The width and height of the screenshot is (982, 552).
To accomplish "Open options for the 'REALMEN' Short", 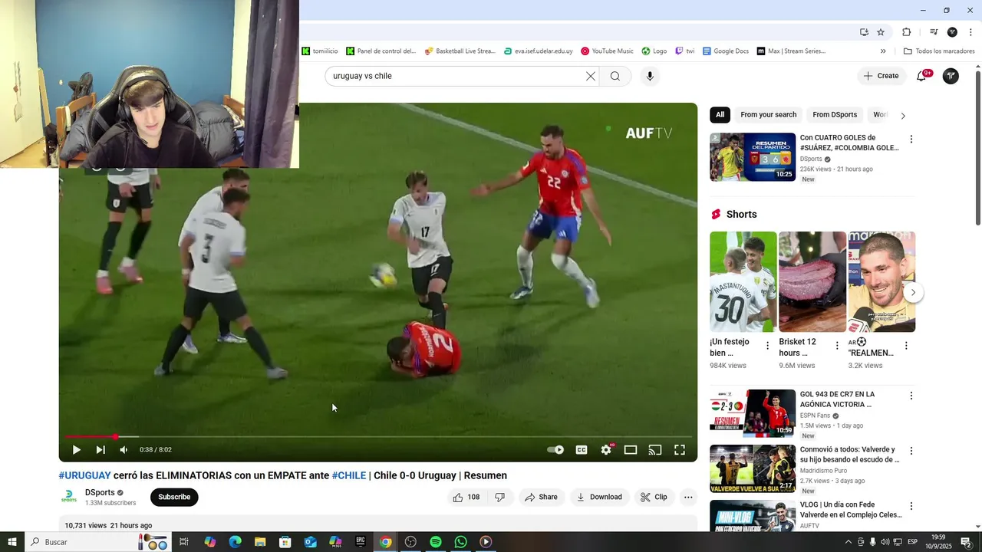I will (906, 346).
